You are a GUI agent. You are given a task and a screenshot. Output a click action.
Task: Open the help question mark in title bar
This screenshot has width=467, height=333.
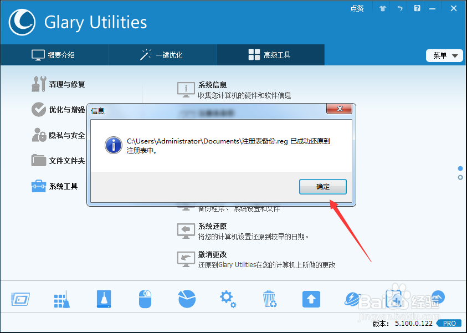click(417, 8)
